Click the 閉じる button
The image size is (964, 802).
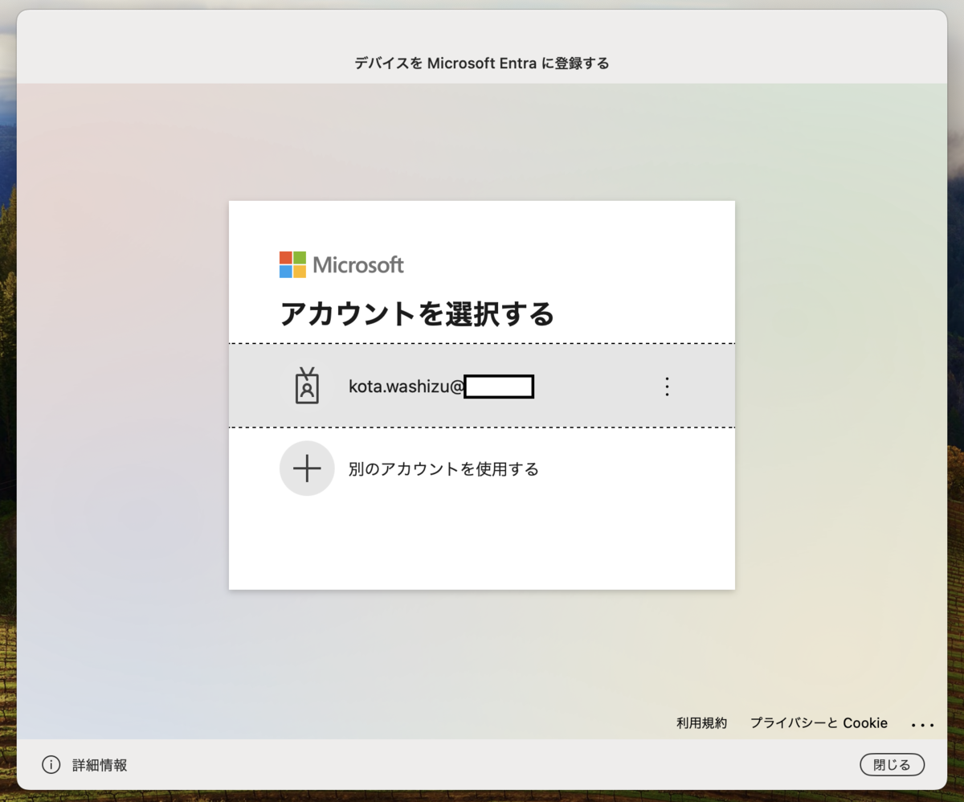pyautogui.click(x=892, y=765)
